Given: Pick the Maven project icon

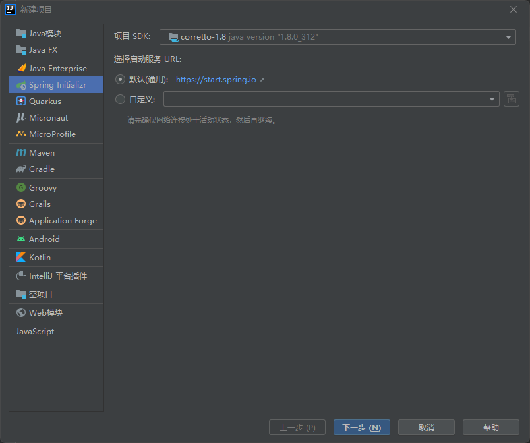Looking at the screenshot, I should tap(21, 153).
